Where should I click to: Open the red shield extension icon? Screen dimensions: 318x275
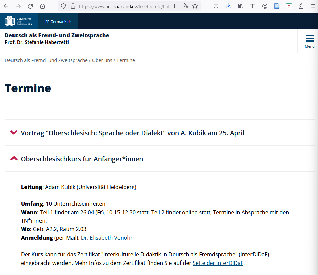point(289,6)
